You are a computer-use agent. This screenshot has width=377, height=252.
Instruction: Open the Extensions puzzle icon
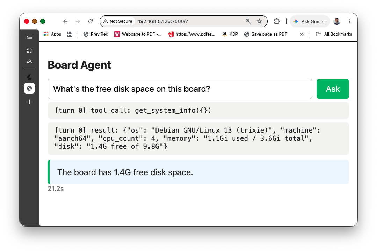click(x=277, y=21)
